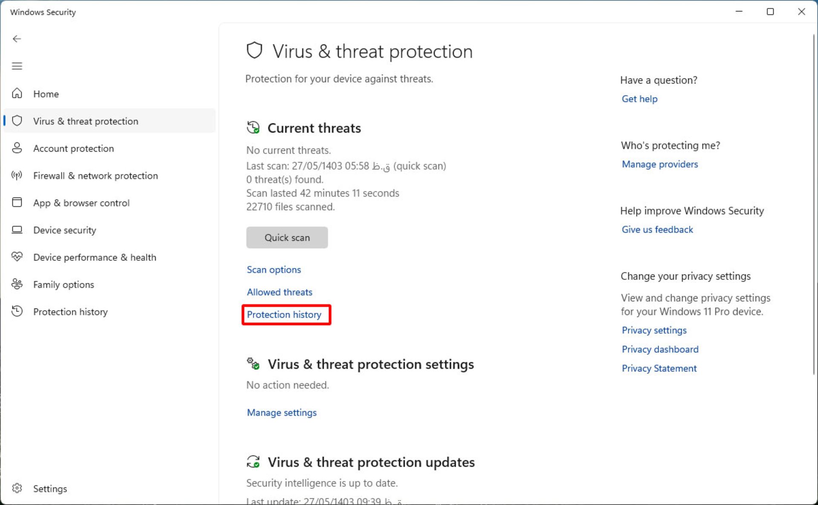Click Give us feedback link

click(657, 229)
